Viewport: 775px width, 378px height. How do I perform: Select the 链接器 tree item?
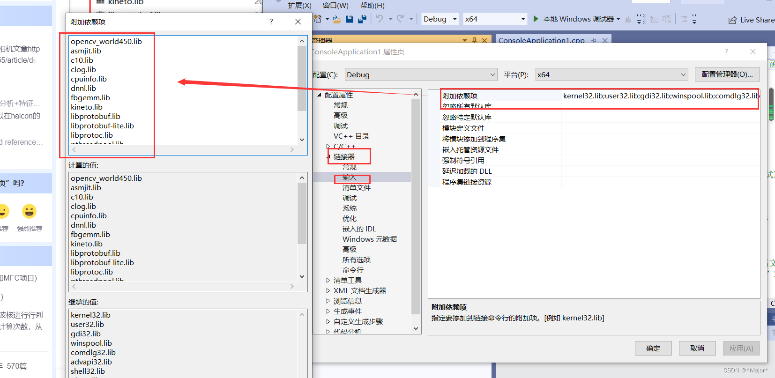pos(344,156)
